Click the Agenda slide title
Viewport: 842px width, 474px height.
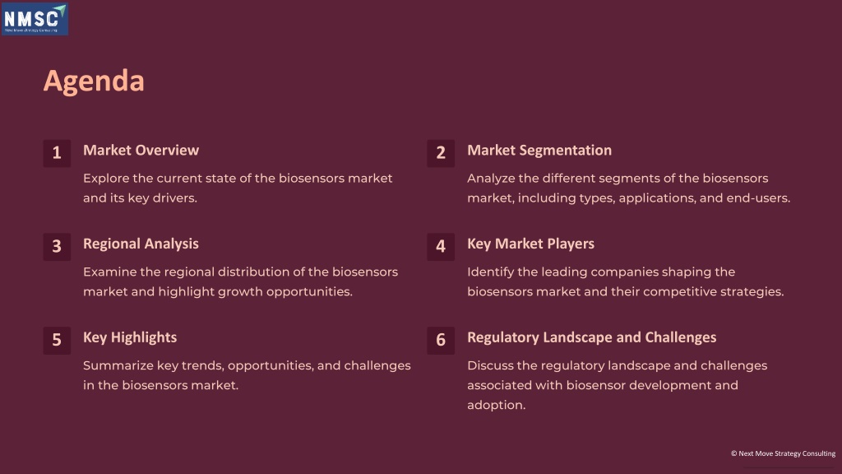[x=94, y=81]
